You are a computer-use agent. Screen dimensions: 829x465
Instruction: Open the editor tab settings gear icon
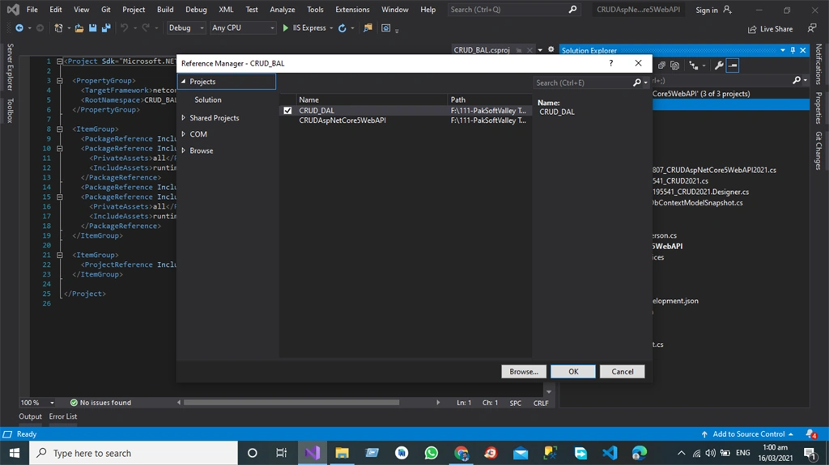pyautogui.click(x=551, y=49)
